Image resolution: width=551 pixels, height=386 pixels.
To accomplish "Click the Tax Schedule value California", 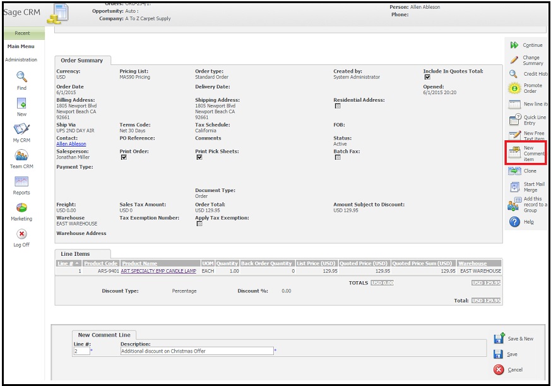I will coord(206,131).
